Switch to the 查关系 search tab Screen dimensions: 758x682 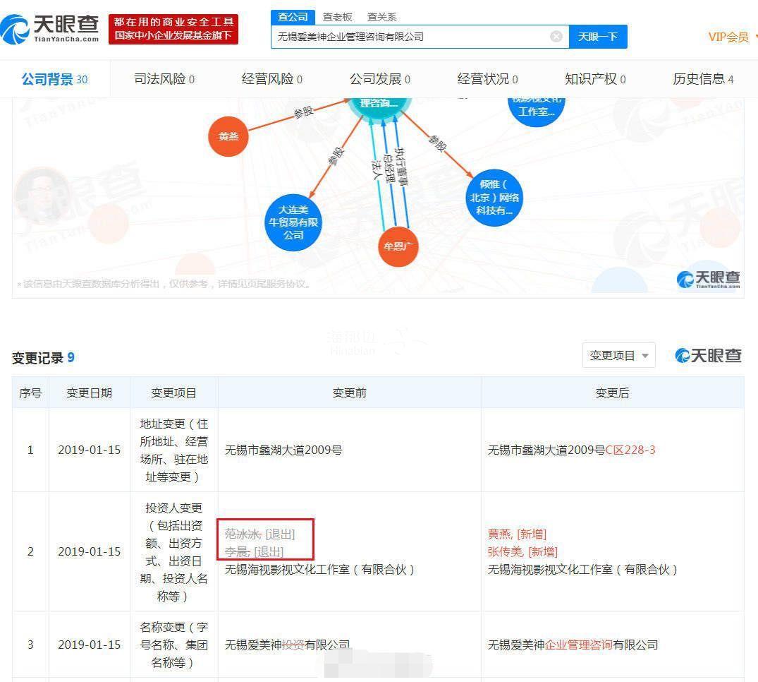[381, 17]
